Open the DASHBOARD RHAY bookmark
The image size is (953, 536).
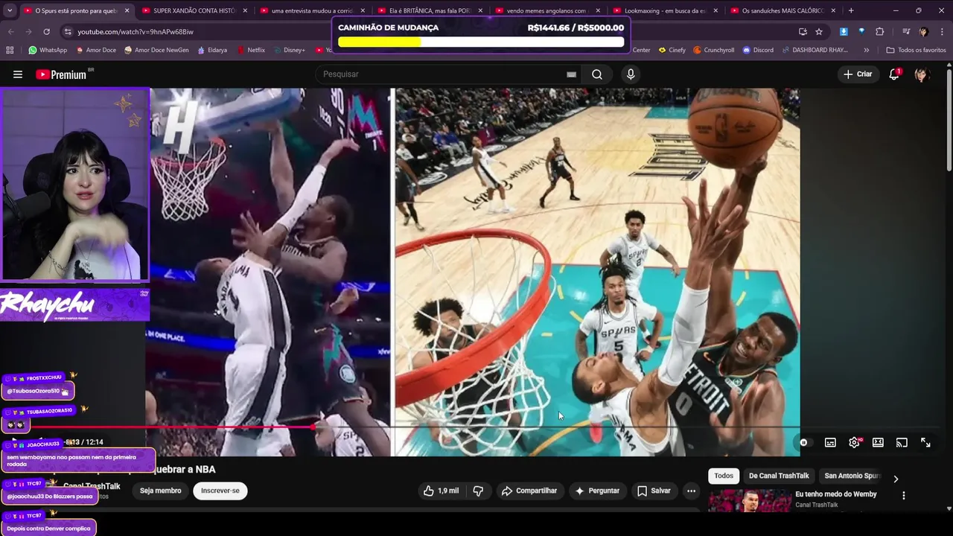[x=815, y=50]
